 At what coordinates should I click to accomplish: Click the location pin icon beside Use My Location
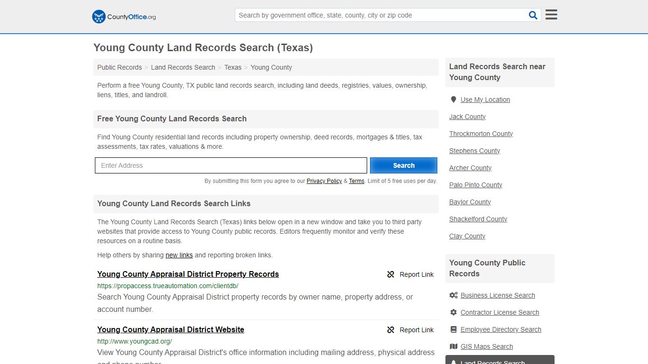(454, 100)
